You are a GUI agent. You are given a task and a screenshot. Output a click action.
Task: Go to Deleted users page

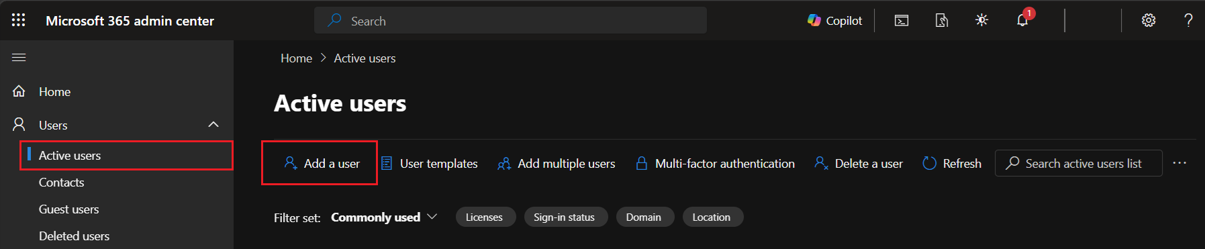point(74,236)
